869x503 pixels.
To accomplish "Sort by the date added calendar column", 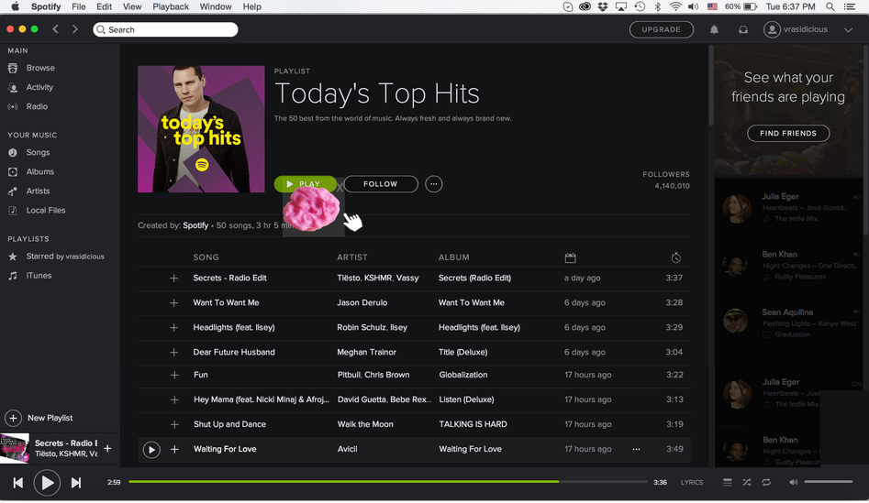I will click(570, 257).
